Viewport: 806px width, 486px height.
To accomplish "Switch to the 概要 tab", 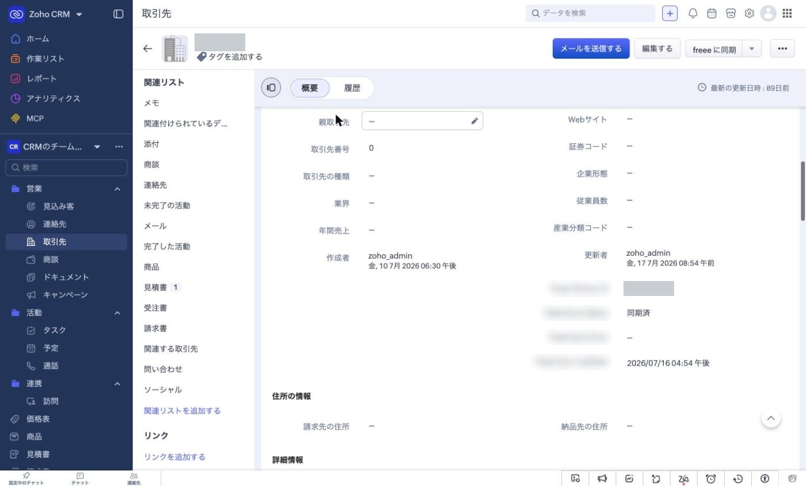I will coord(309,88).
